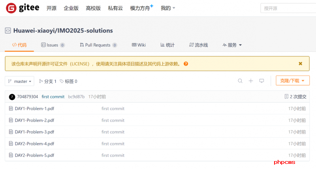
Task: Open file DAY2-Problem-4.pdf
Action: pos(34,144)
